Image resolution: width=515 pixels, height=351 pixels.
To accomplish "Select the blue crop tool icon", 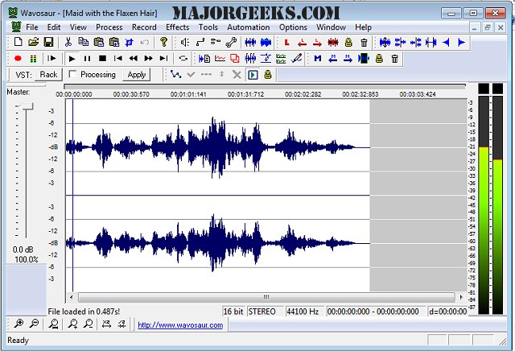I will click(x=129, y=42).
